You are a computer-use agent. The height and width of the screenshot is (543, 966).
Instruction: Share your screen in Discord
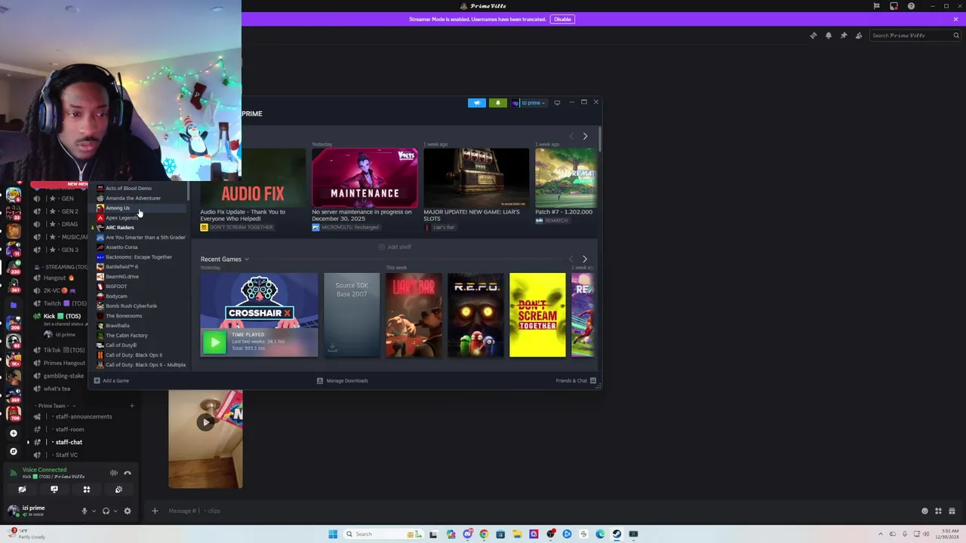pos(54,489)
